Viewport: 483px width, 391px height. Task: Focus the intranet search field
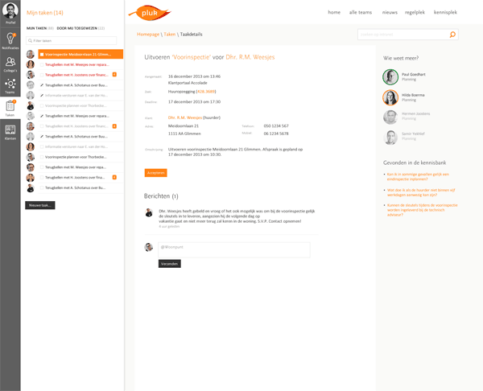pyautogui.click(x=407, y=35)
